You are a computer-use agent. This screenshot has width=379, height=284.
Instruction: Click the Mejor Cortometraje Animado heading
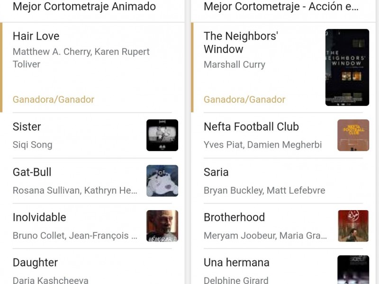pyautogui.click(x=84, y=7)
